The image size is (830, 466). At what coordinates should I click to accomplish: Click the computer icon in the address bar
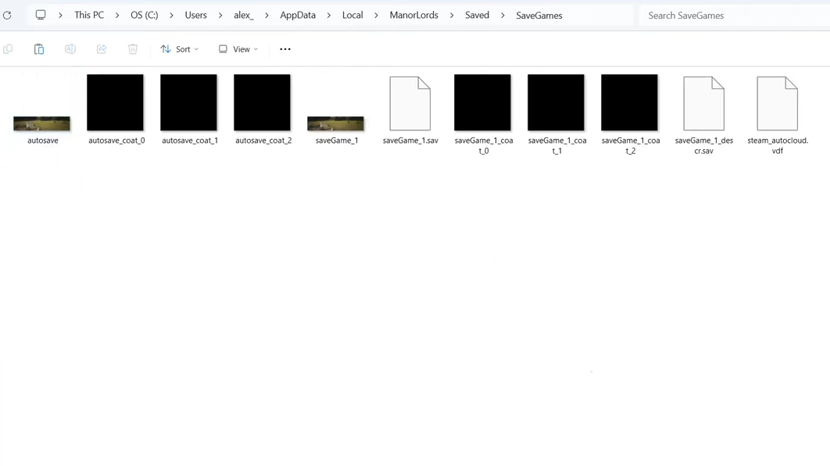click(41, 15)
